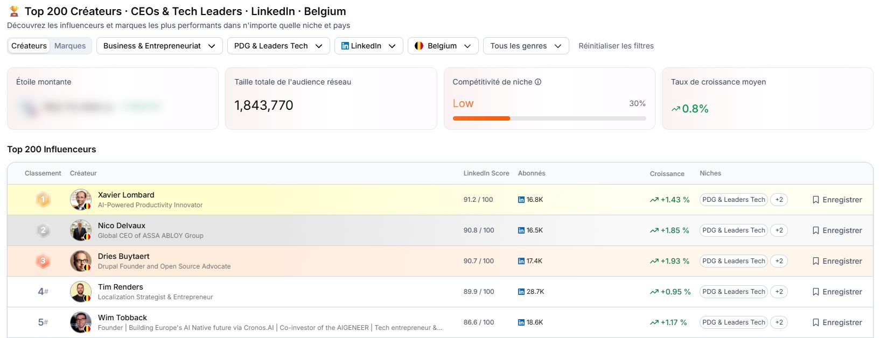Viewport: 880px width, 338px height.
Task: Click the gold rank 1 medal badge
Action: click(43, 200)
